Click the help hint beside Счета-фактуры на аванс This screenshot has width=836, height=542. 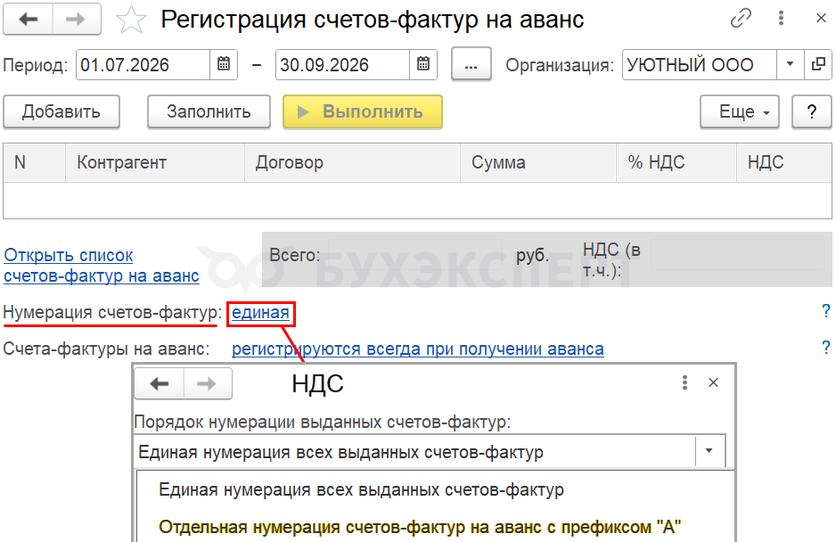tap(826, 348)
